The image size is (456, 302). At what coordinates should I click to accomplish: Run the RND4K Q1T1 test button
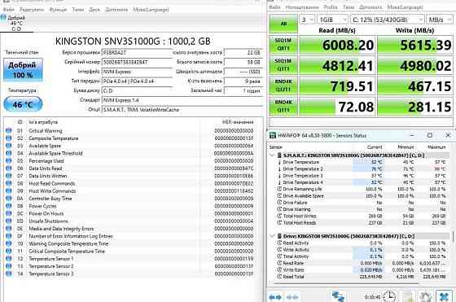(283, 106)
